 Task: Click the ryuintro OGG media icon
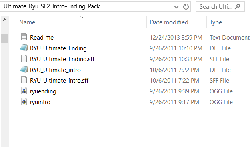click(24, 102)
